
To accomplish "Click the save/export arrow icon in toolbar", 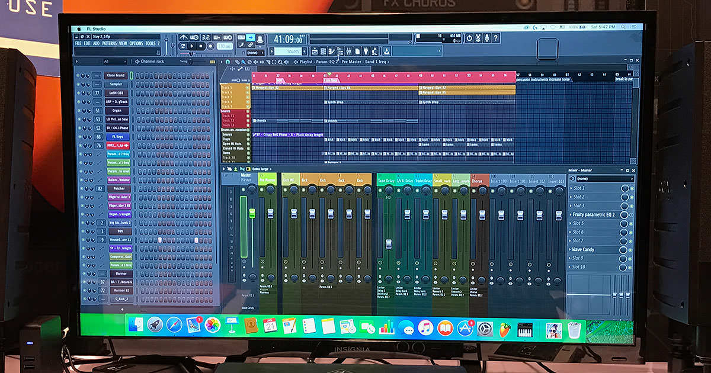I will 386,52.
